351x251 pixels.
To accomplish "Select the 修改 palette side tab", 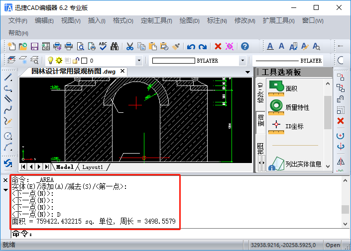I will (x=260, y=92).
